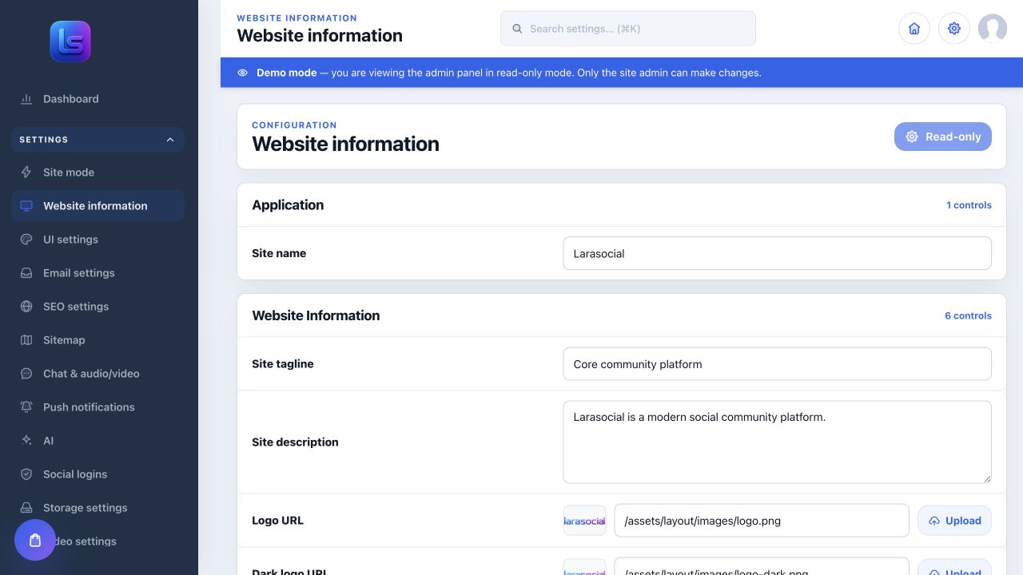This screenshot has height=575, width=1023.
Task: Click the Site mode lightning icon
Action: coord(26,172)
